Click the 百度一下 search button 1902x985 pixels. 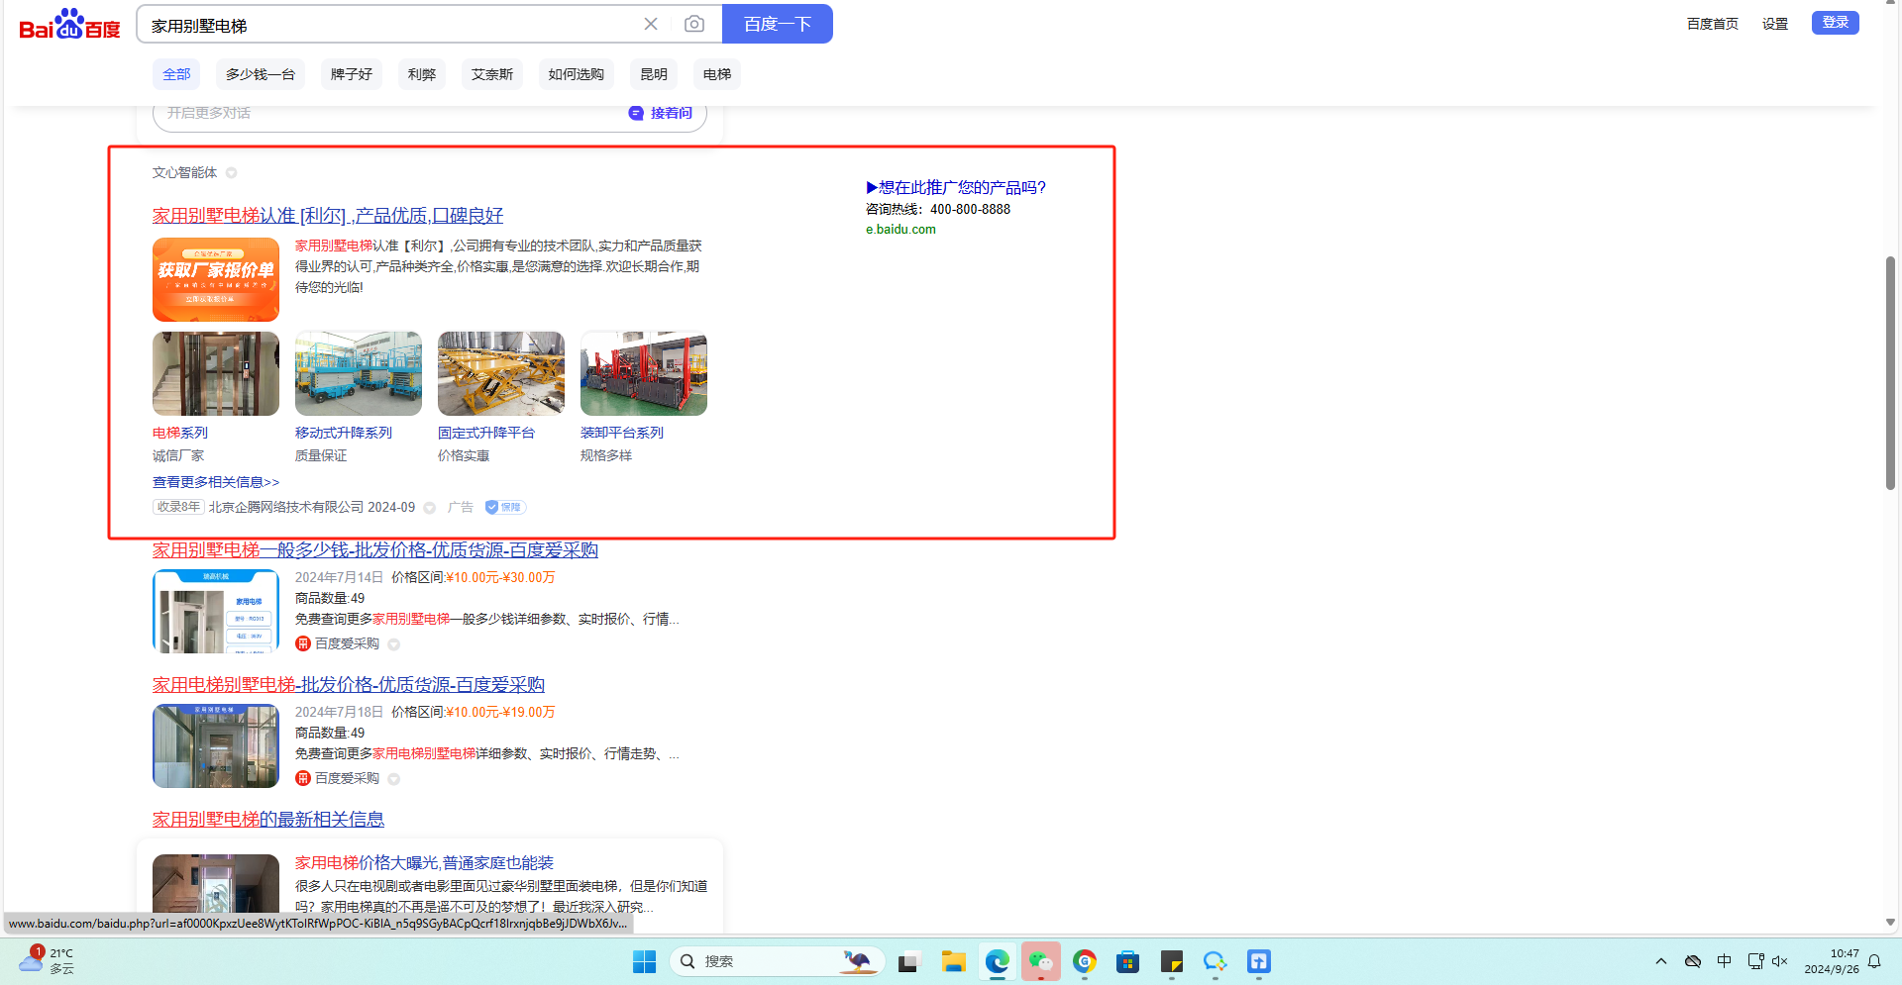pos(778,24)
